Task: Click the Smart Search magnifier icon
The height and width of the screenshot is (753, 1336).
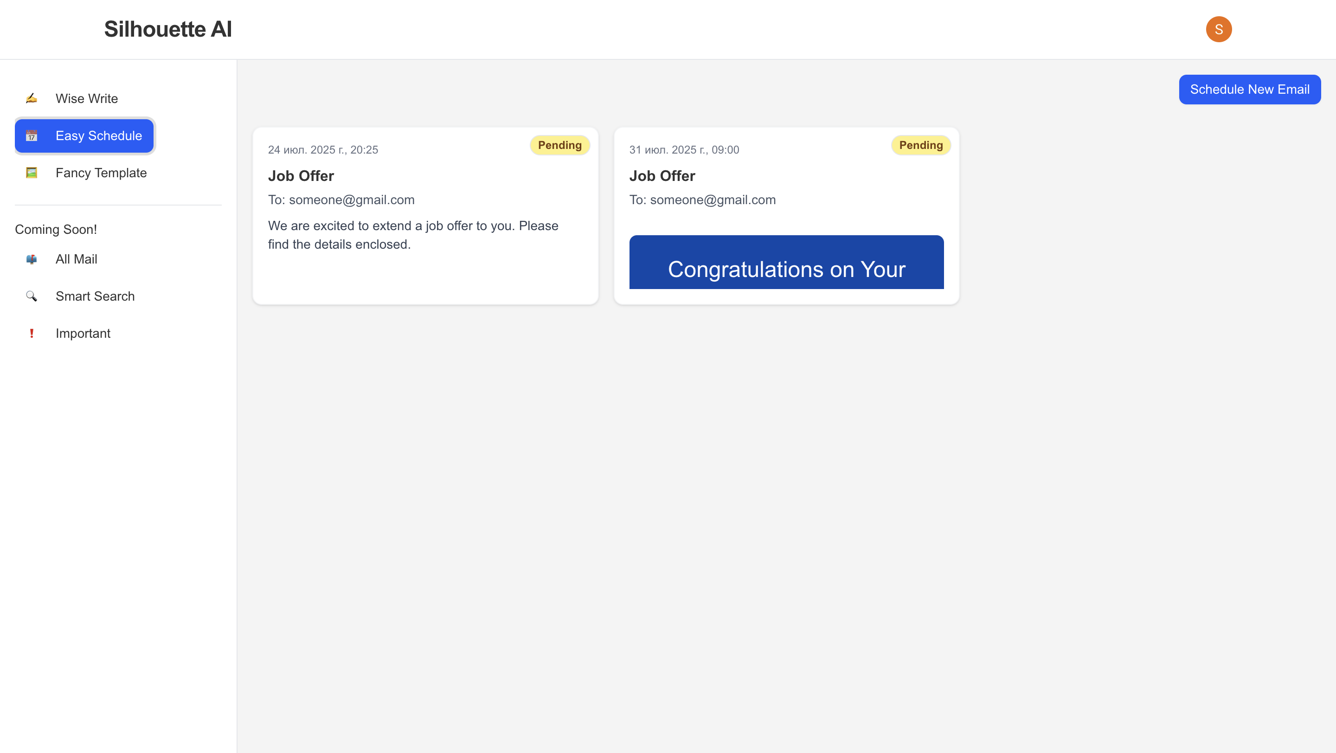Action: tap(32, 296)
